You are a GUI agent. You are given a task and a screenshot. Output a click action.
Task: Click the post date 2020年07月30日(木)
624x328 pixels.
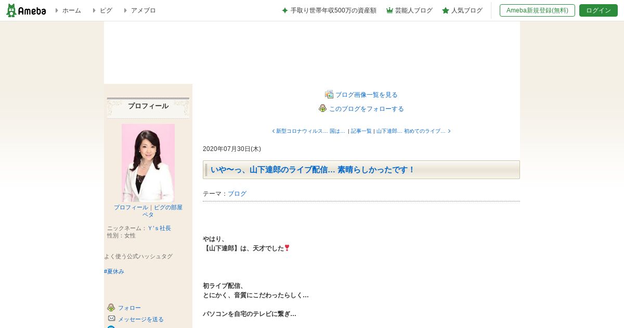tap(232, 149)
